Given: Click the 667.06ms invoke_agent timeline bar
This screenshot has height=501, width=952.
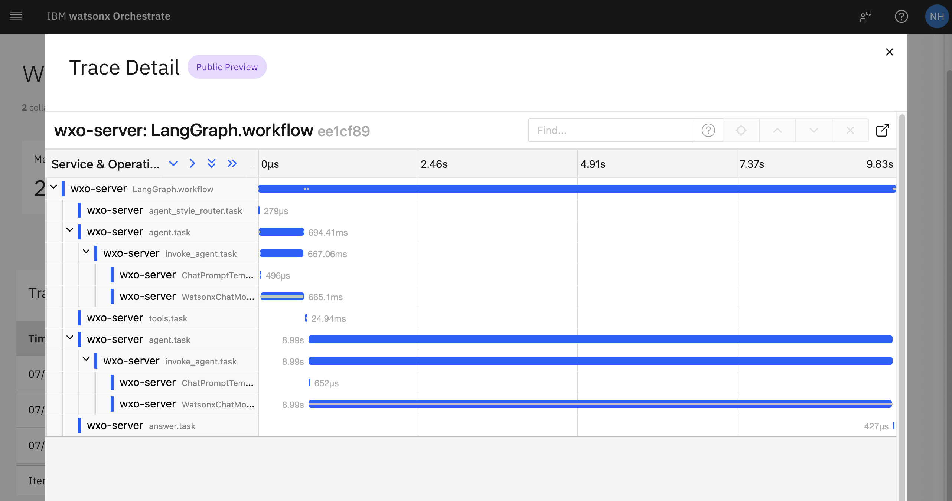Looking at the screenshot, I should pyautogui.click(x=282, y=253).
